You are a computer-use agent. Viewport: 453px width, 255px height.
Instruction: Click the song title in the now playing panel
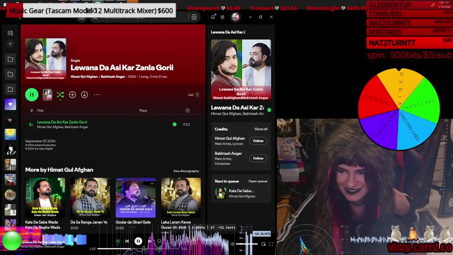tap(237, 108)
